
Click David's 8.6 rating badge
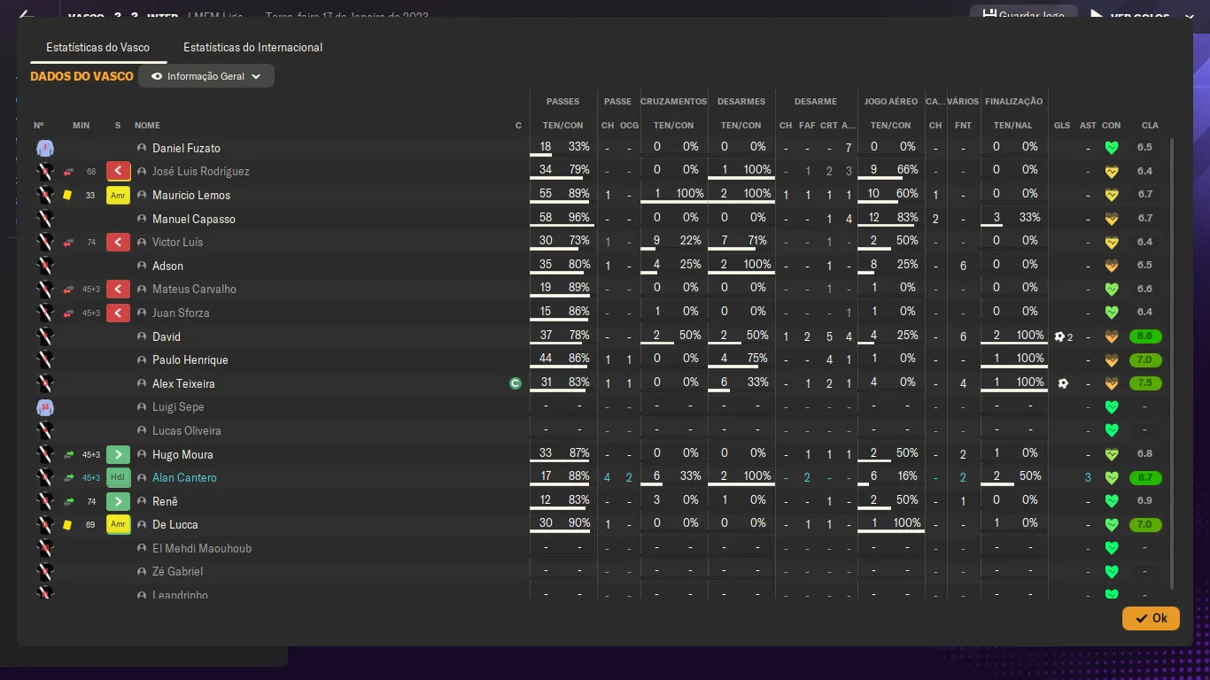click(x=1145, y=336)
